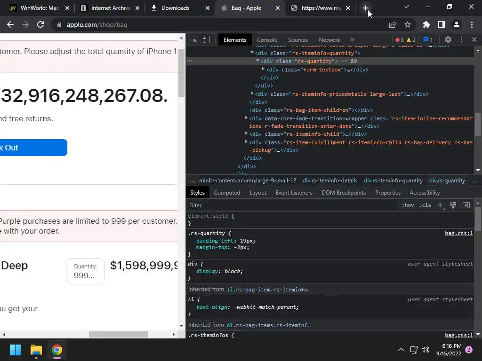Show more DevTools tabs chevron
The height and width of the screenshot is (361, 482).
(352, 39)
